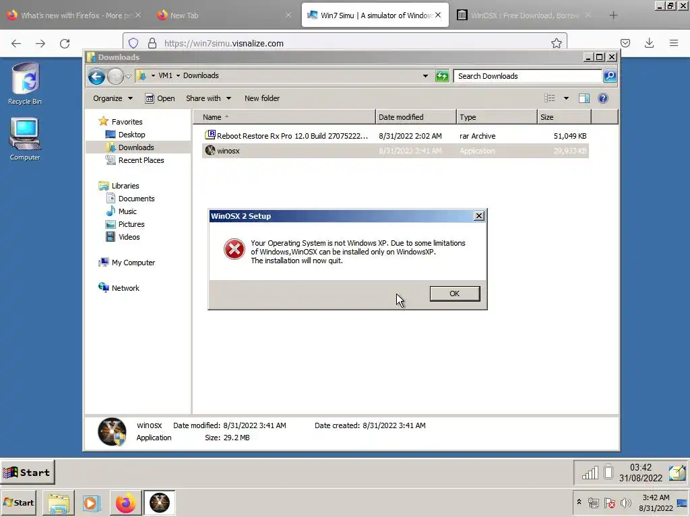Expand the view options dropdown arrow
This screenshot has height=517, width=690.
566,98
